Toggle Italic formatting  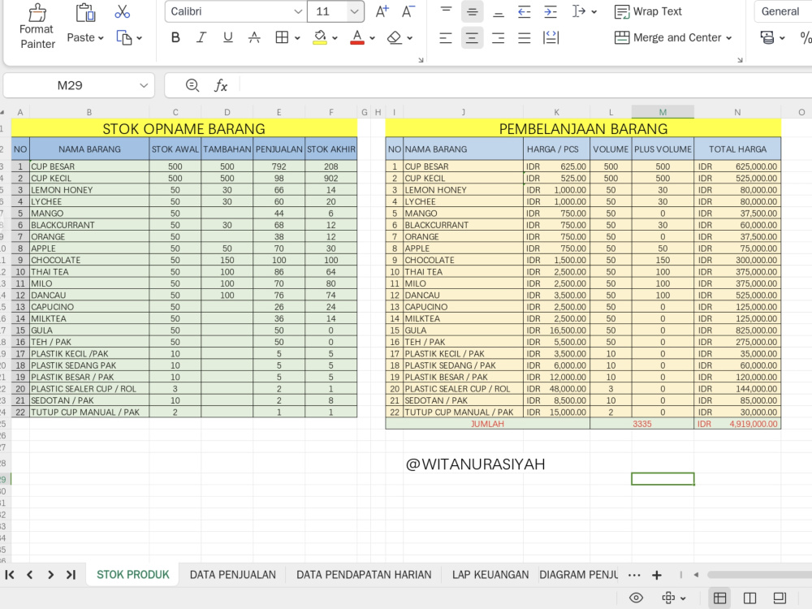(x=201, y=37)
